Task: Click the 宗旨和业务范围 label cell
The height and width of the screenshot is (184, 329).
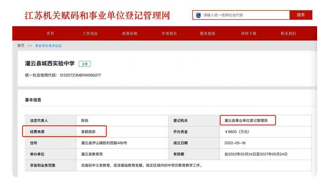Action: click(51, 165)
